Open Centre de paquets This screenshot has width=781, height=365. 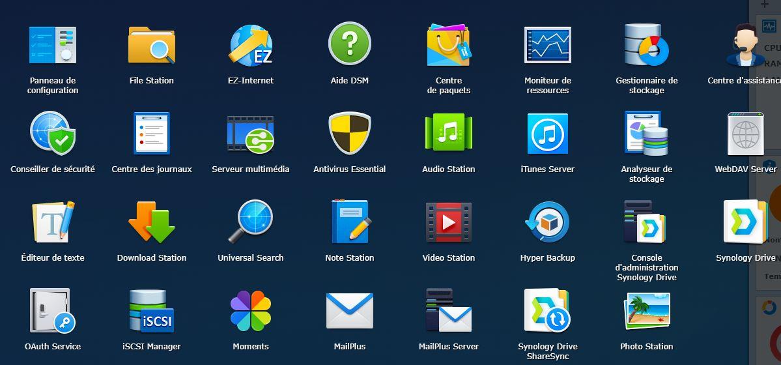point(449,45)
